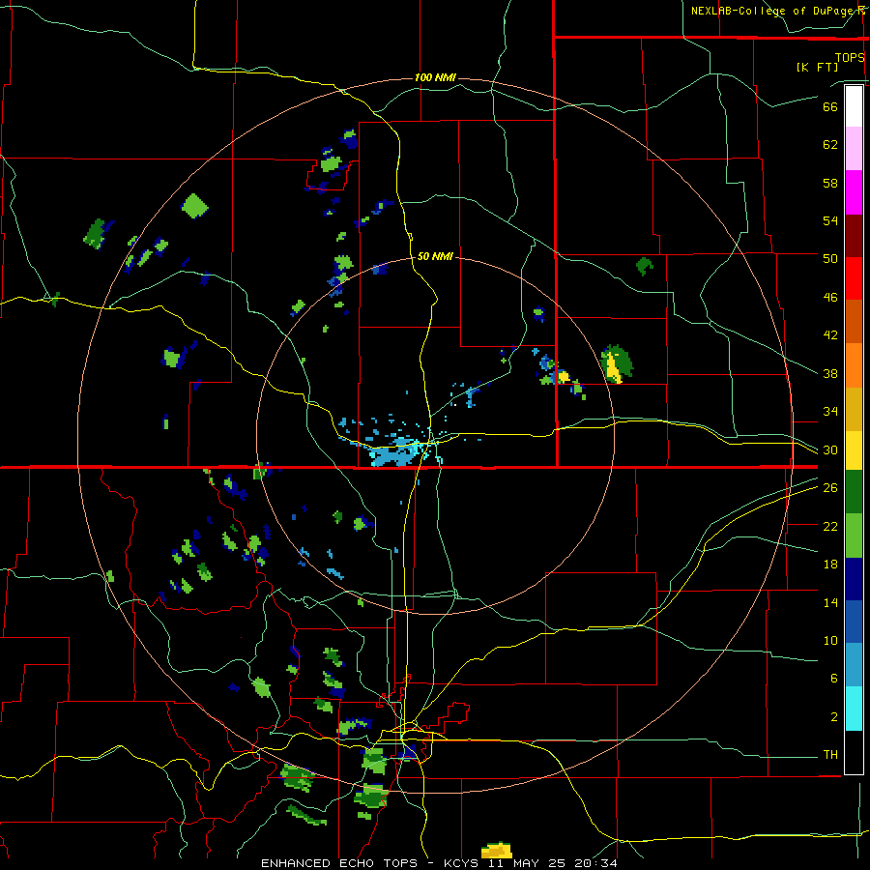Click the black TH threshold legend swatch
870x870 pixels.
[854, 752]
